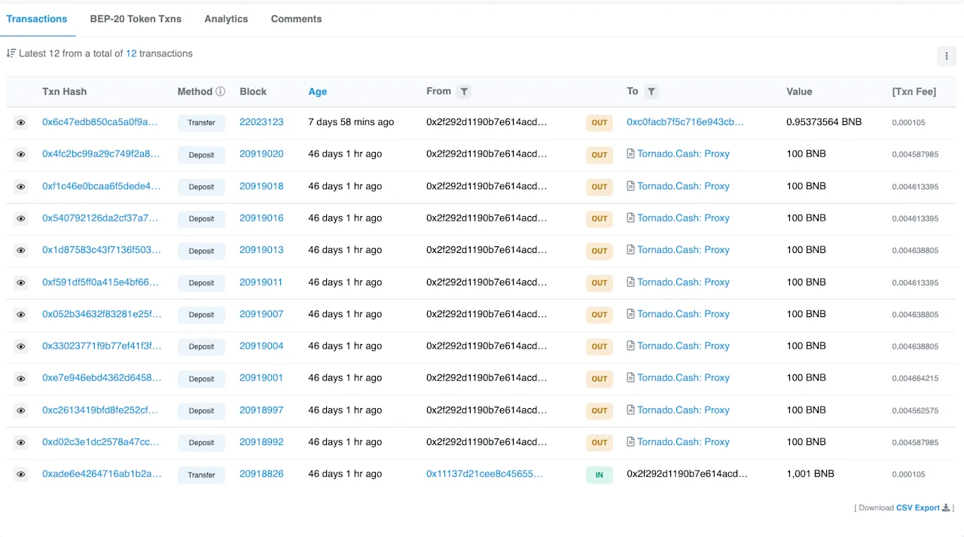Open transaction hash 0xd02c3e1dc2578a47cc
Viewport: 964px width, 537px height.
101,442
